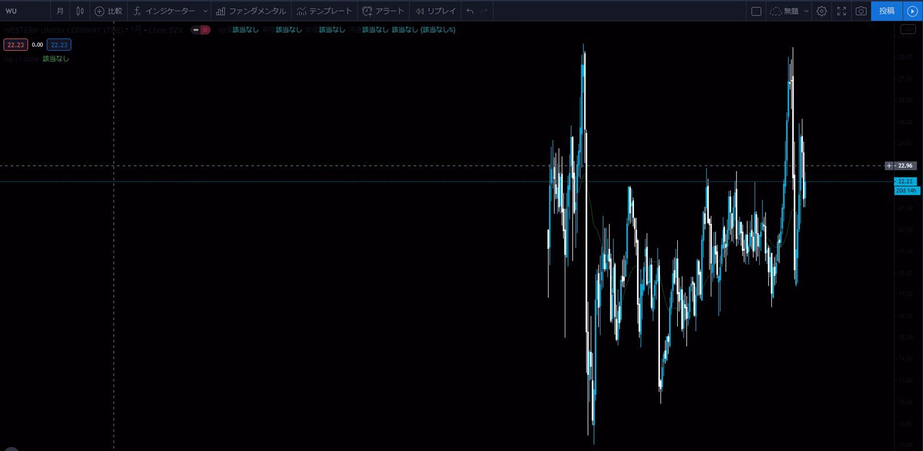Click the blue 22.23 buy price button
This screenshot has height=451, width=923.
59,45
